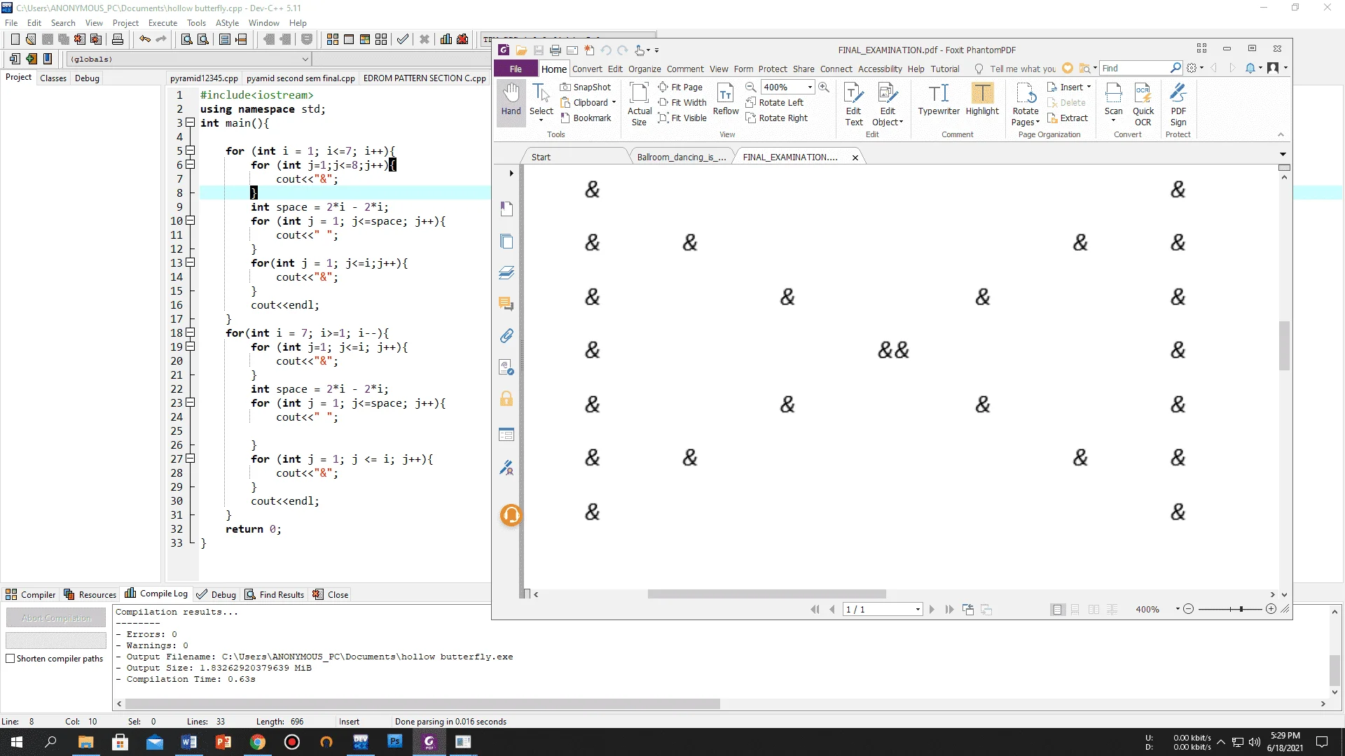Click the Windows Start button
The image size is (1345, 756).
click(17, 742)
